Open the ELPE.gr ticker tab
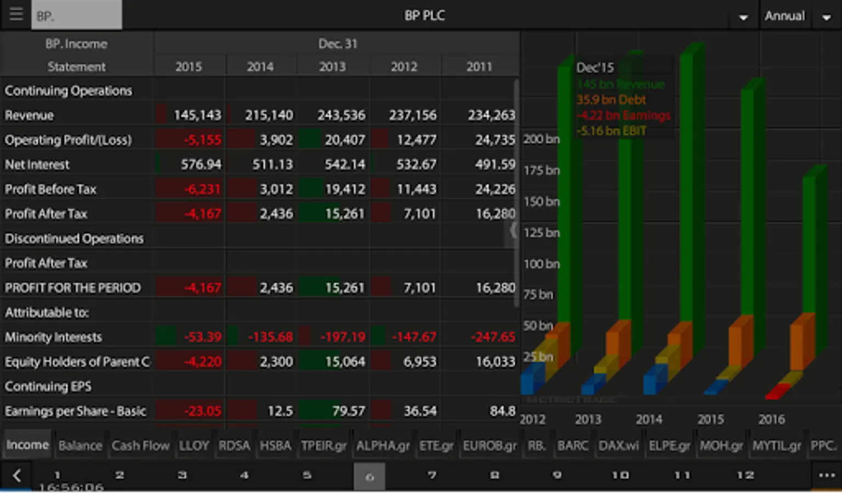 [670, 445]
